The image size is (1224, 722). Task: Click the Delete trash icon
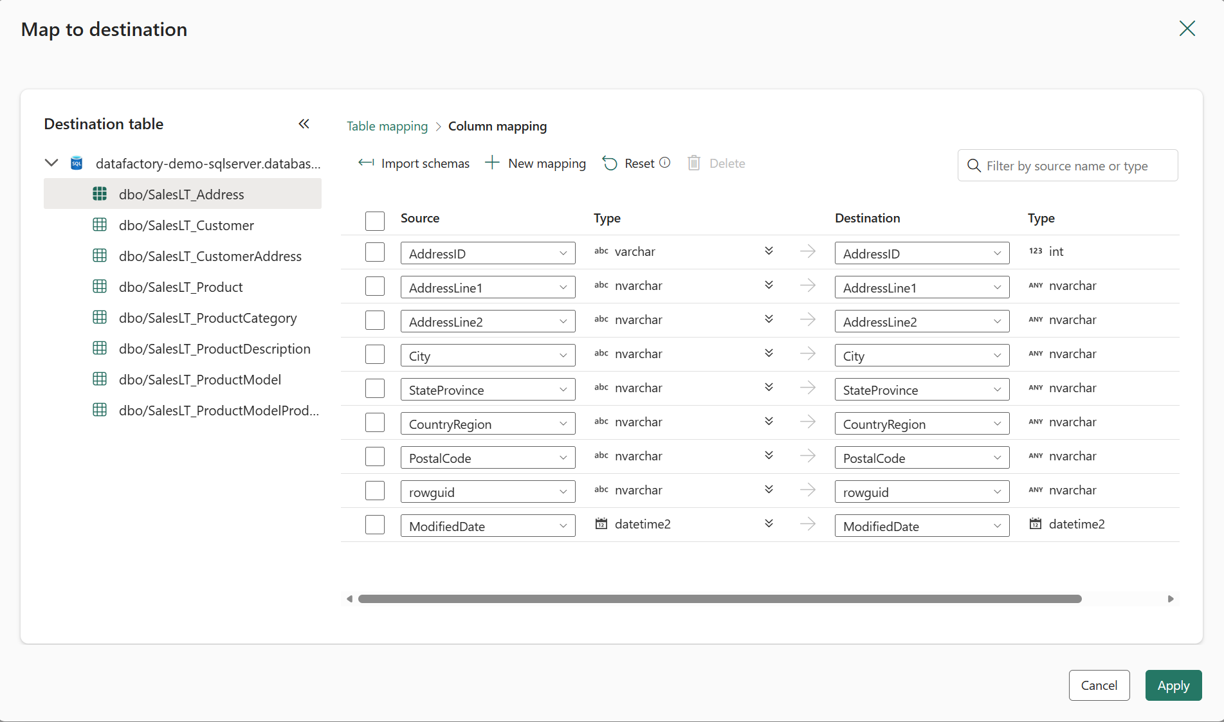click(693, 163)
